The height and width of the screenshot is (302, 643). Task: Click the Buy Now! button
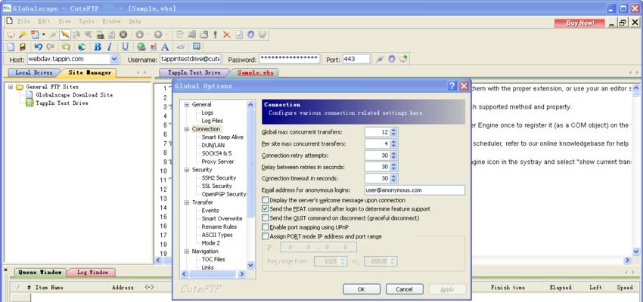click(579, 23)
